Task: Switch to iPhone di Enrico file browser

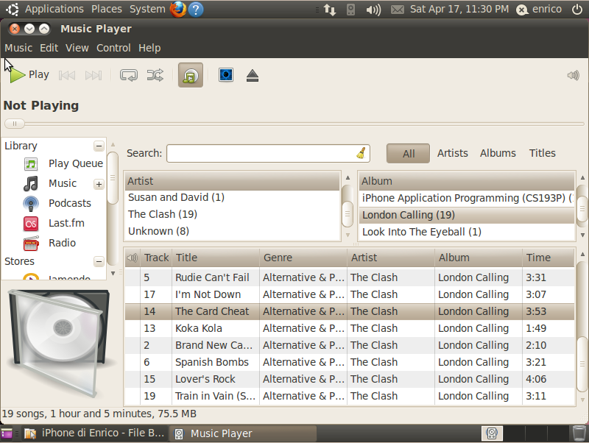Action: 94,433
